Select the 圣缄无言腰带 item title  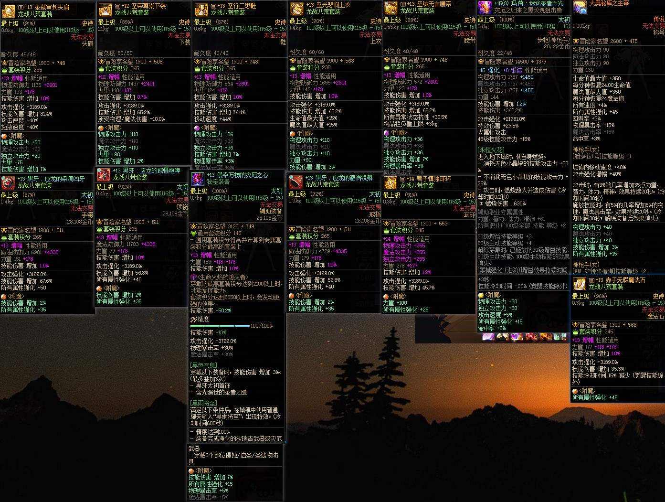pyautogui.click(x=433, y=4)
